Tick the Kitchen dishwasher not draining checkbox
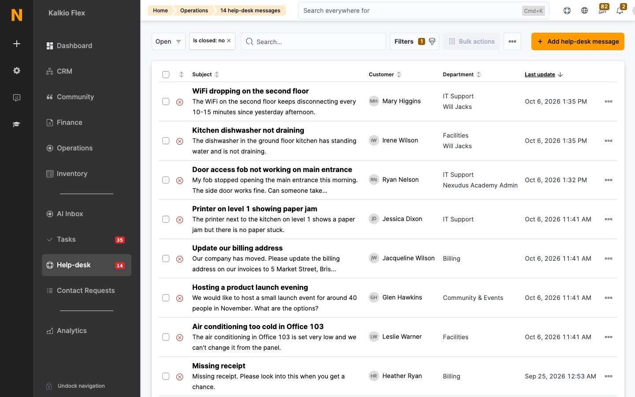The height and width of the screenshot is (397, 635). click(x=166, y=141)
